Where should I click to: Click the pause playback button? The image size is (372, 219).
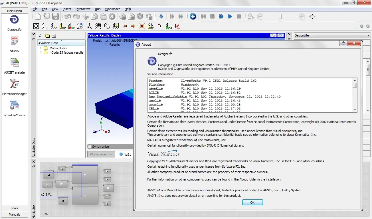(x=239, y=17)
